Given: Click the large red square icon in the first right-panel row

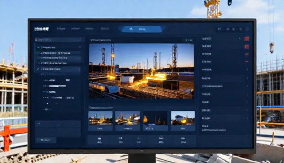Looking at the screenshot, I should [247, 39].
